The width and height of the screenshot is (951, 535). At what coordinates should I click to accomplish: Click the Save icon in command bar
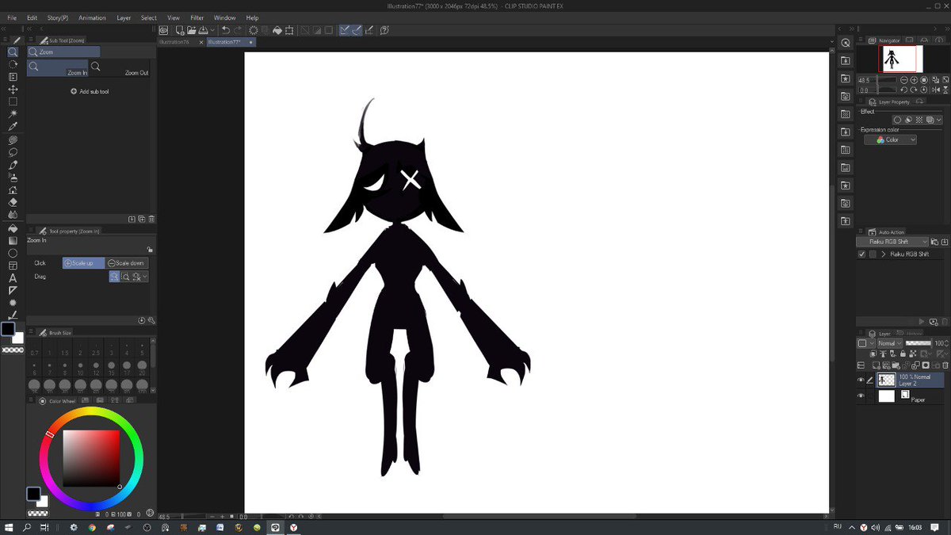pos(203,30)
